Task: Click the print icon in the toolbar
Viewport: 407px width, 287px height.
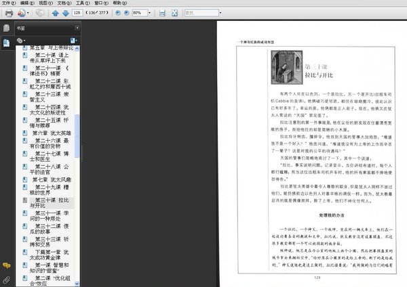Action: [9, 13]
